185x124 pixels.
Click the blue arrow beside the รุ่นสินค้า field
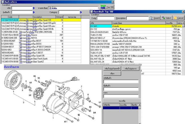[34, 12]
